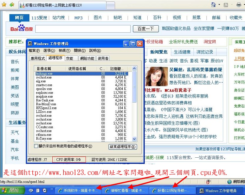Switch to the 效能 tab
Viewport: 245px width, 195px height.
click(71, 59)
